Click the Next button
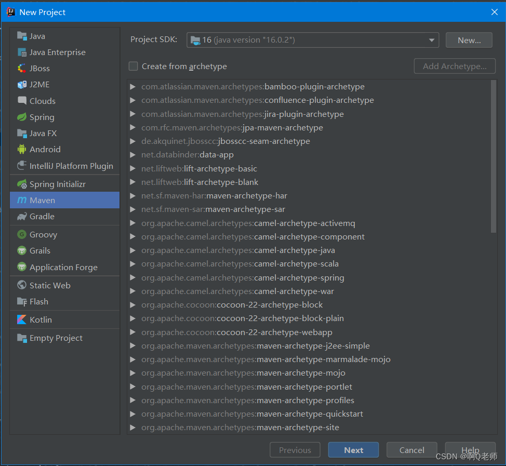Image resolution: width=506 pixels, height=466 pixels. 353,450
